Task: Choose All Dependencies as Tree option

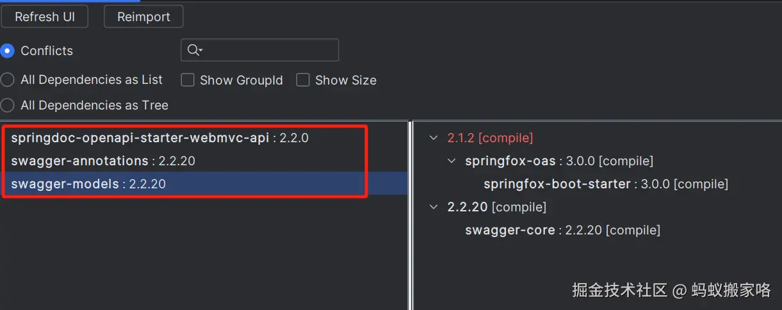Action: point(8,105)
